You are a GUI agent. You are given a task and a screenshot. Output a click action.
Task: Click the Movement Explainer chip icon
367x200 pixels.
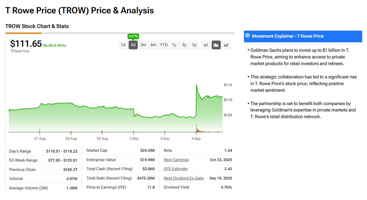(247, 36)
